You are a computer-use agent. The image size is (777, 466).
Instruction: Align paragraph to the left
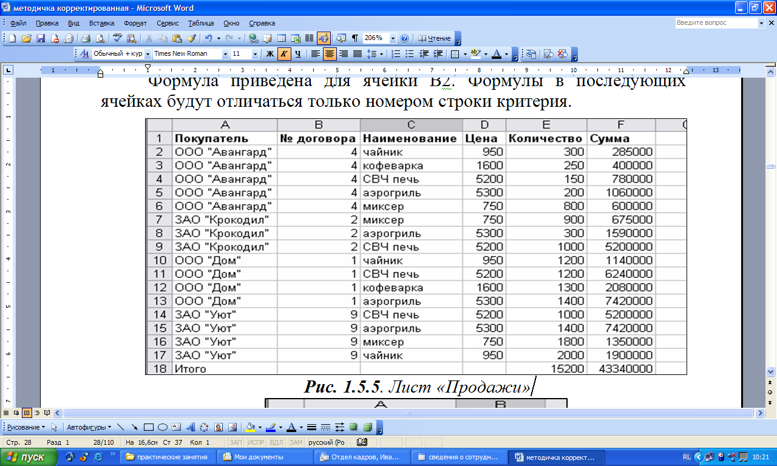point(316,54)
